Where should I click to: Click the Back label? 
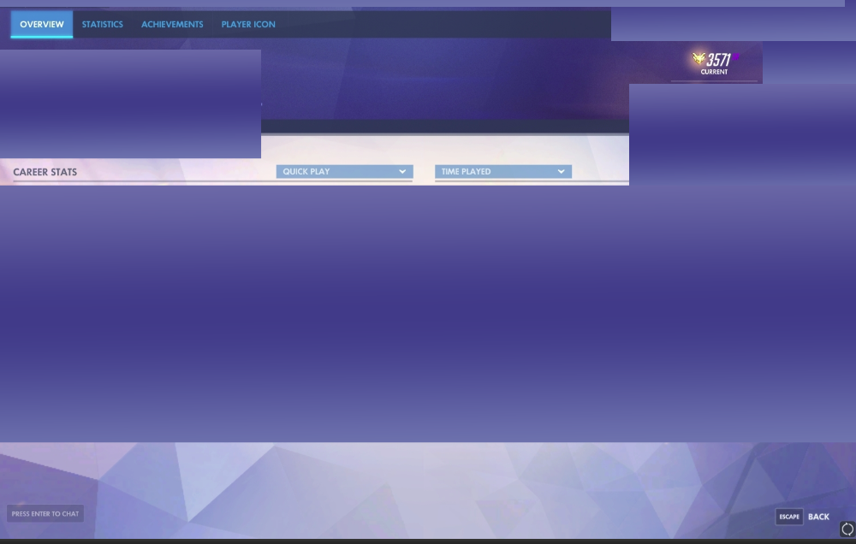click(819, 517)
